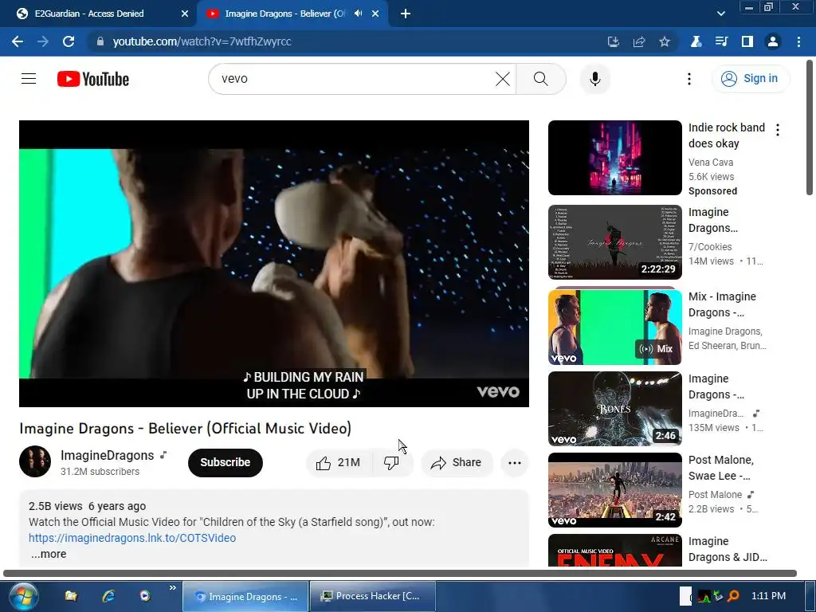Close the E2Guardian tab
This screenshot has width=816, height=612.
click(x=185, y=14)
